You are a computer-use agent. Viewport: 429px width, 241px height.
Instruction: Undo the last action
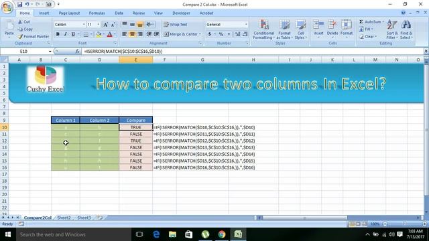coord(27,5)
